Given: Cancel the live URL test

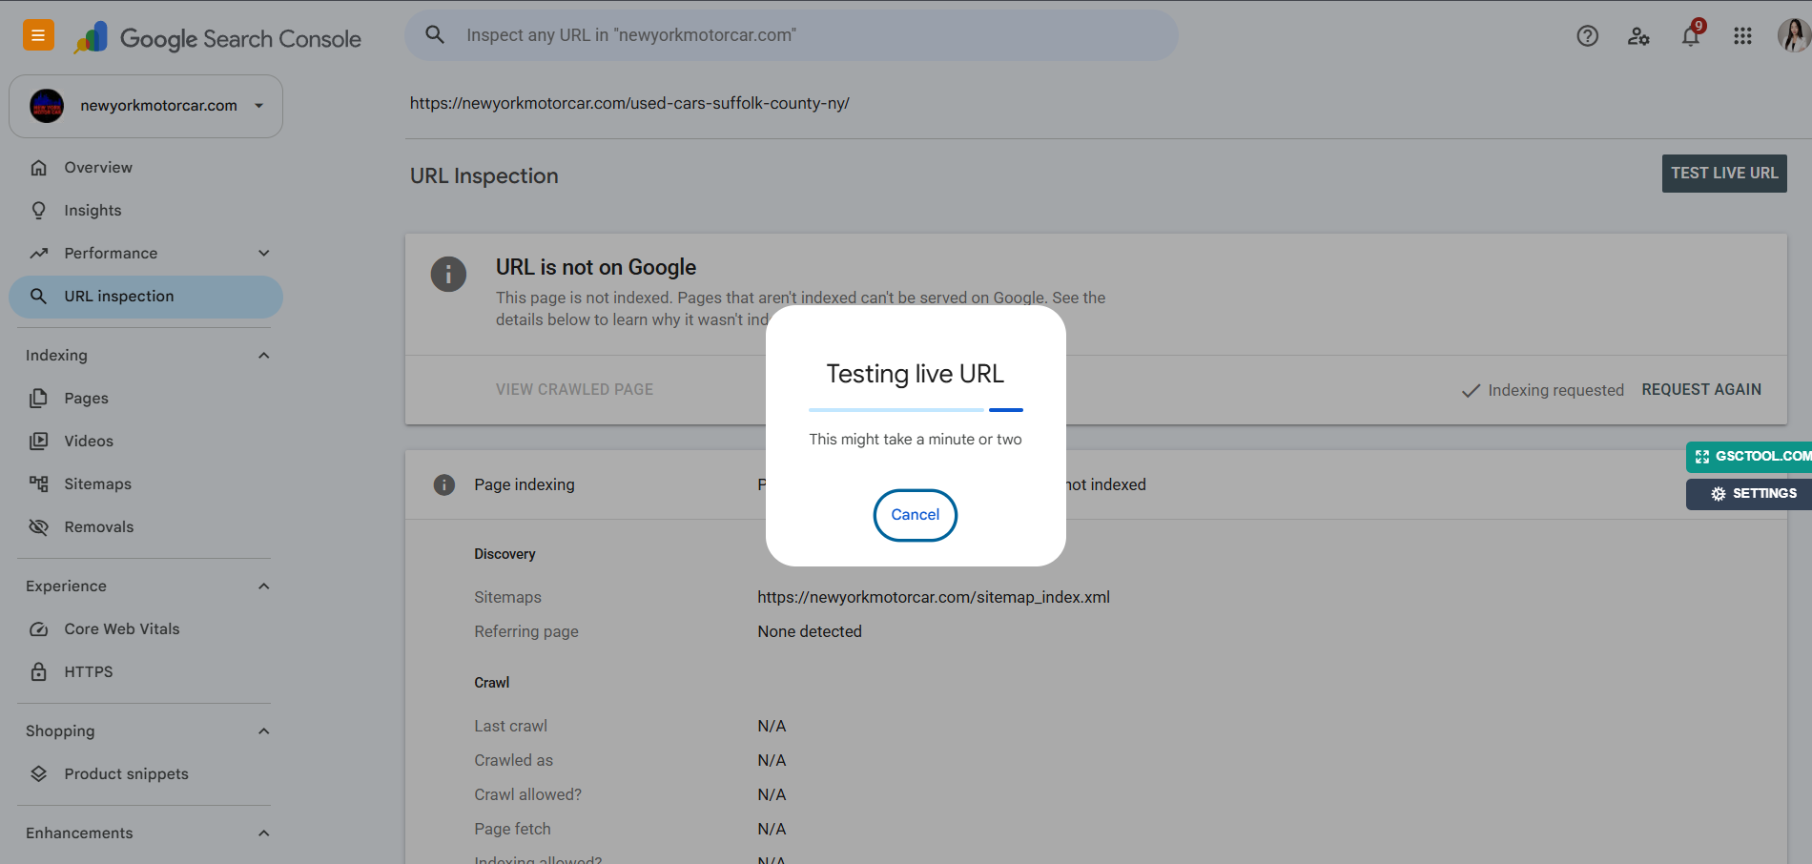Looking at the screenshot, I should pos(916,515).
